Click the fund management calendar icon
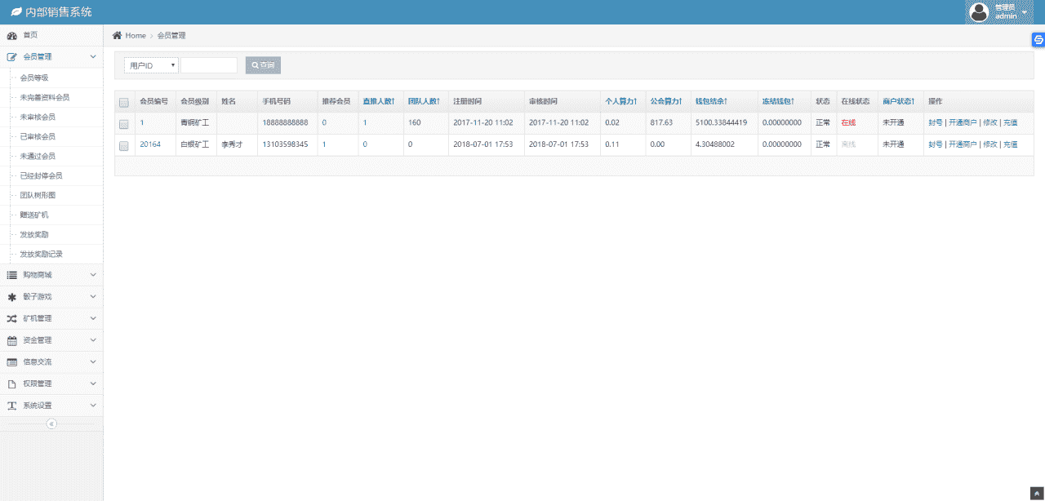The width and height of the screenshot is (1045, 501). [x=12, y=340]
